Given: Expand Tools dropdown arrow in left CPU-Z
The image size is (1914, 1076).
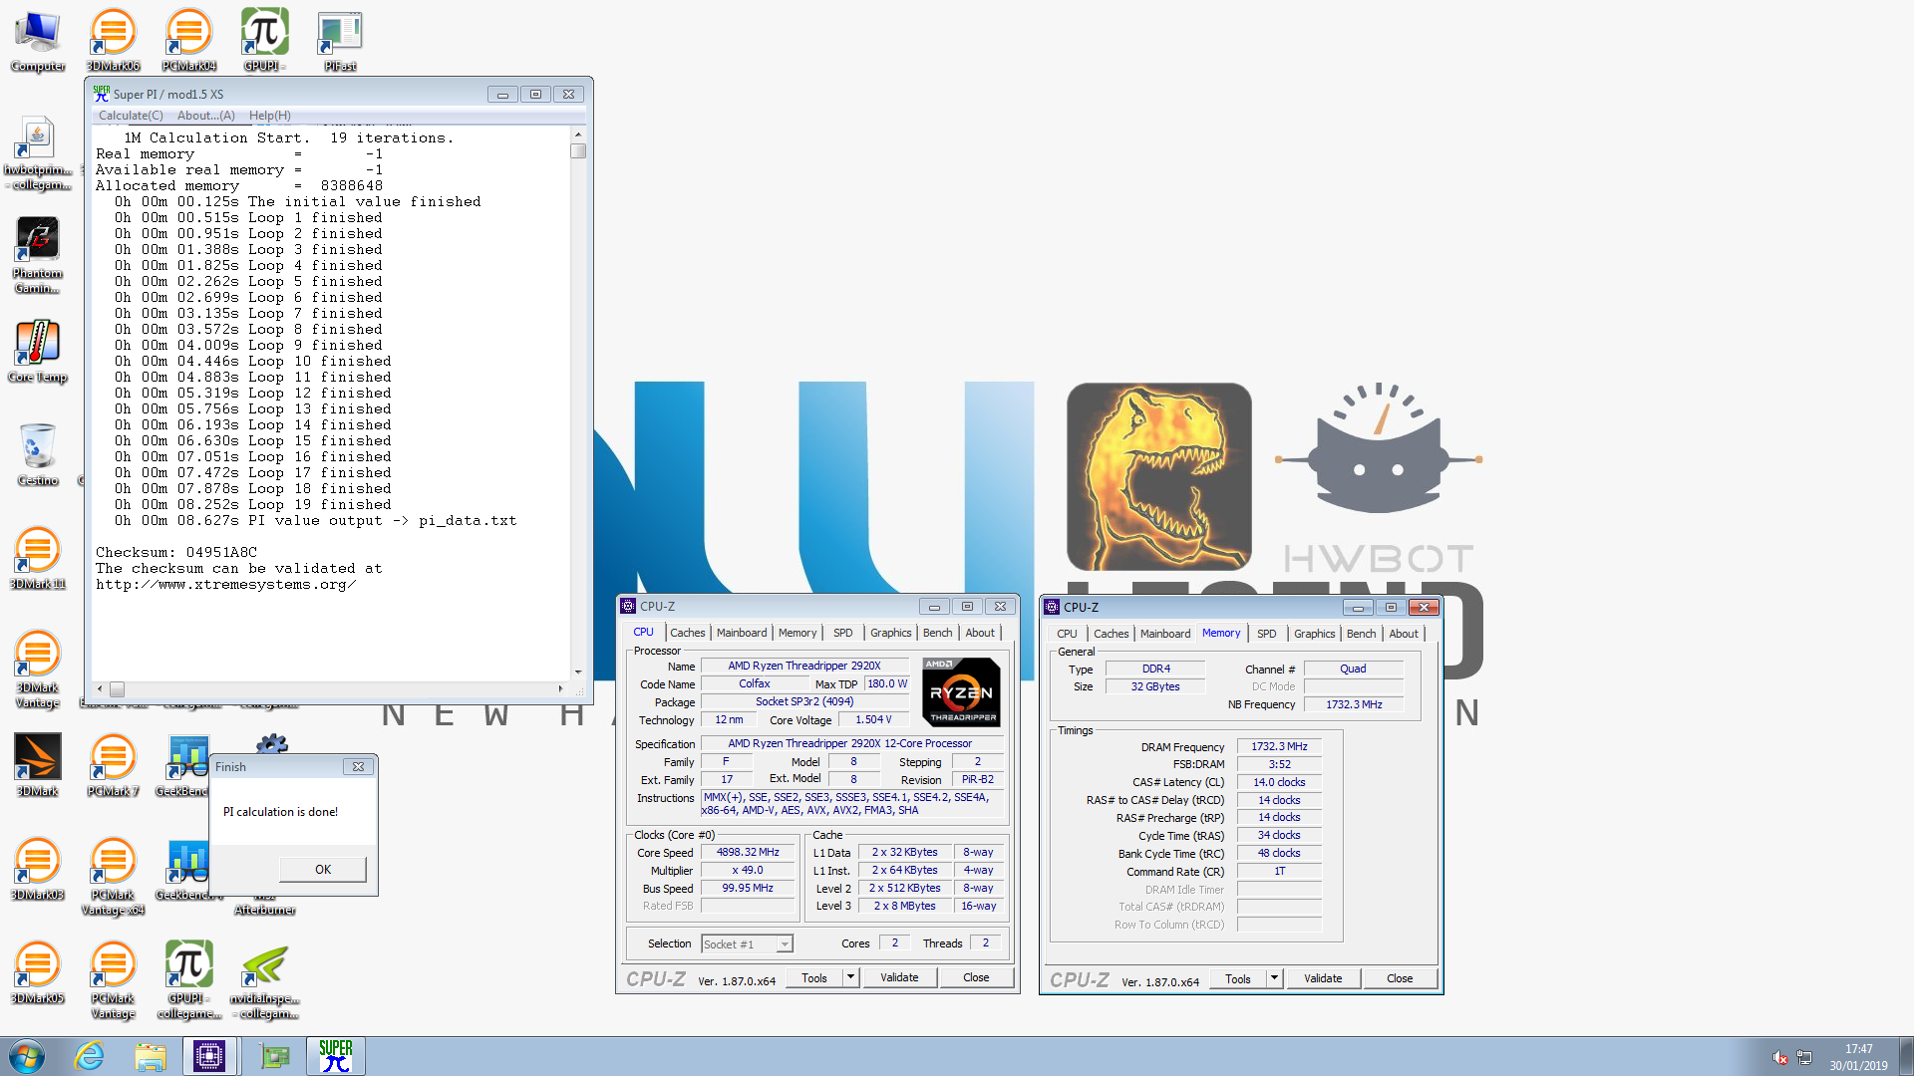Looking at the screenshot, I should (x=850, y=978).
